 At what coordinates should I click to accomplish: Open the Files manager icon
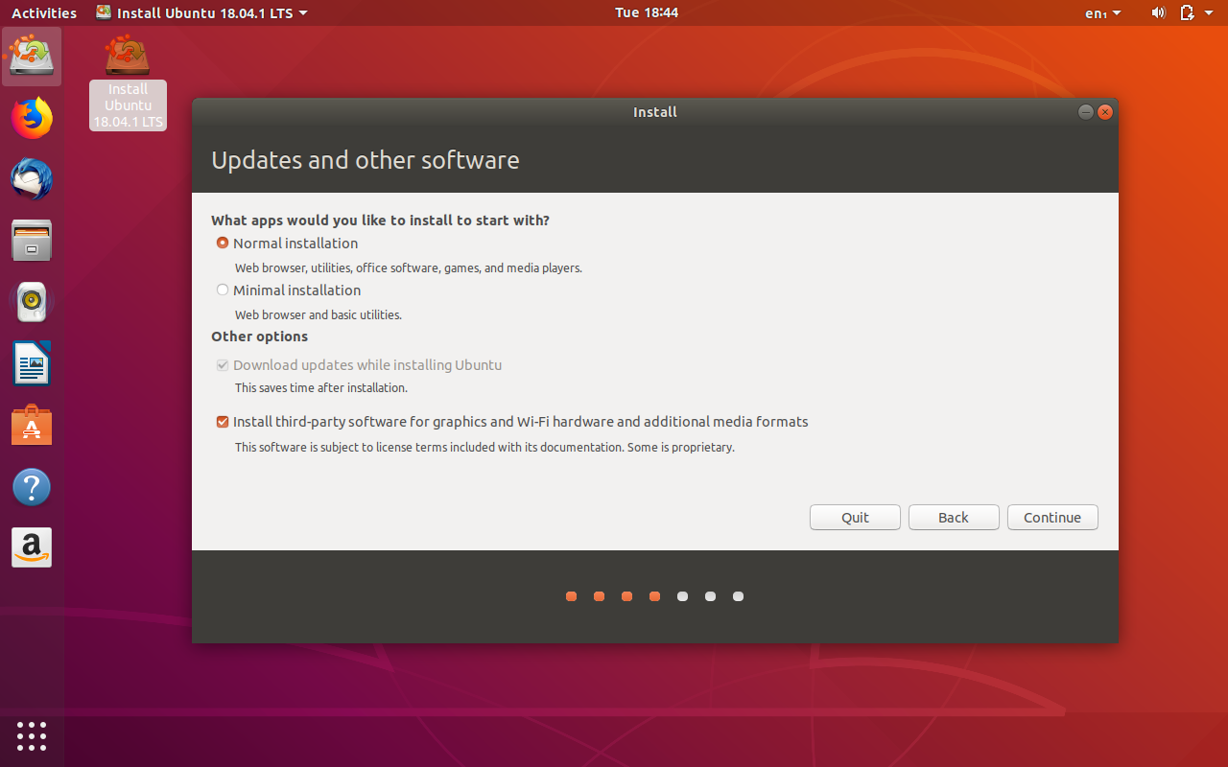[x=32, y=241]
